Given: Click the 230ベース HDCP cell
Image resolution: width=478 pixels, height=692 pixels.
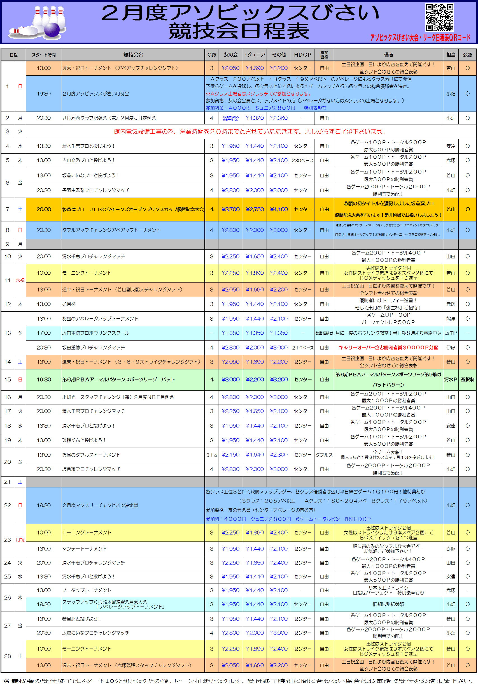Looking at the screenshot, I should pyautogui.click(x=302, y=160).
